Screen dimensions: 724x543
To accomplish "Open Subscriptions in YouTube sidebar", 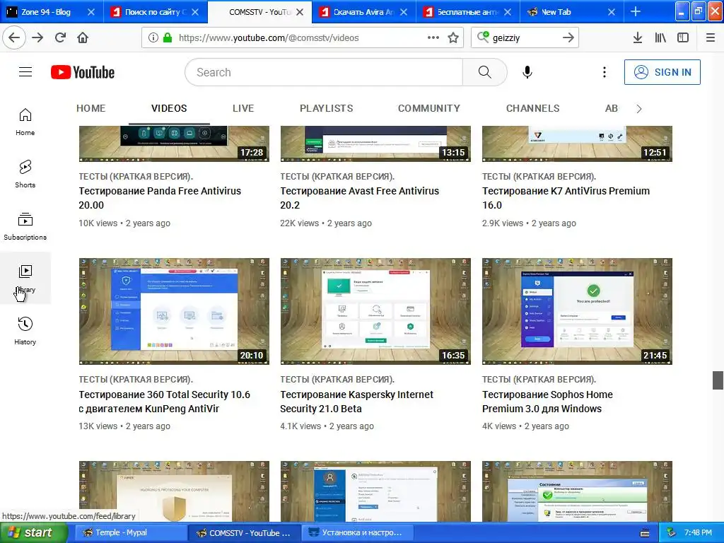I will coord(25,226).
